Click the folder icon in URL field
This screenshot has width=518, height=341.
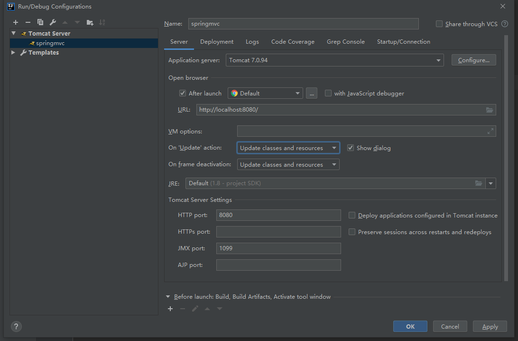490,110
